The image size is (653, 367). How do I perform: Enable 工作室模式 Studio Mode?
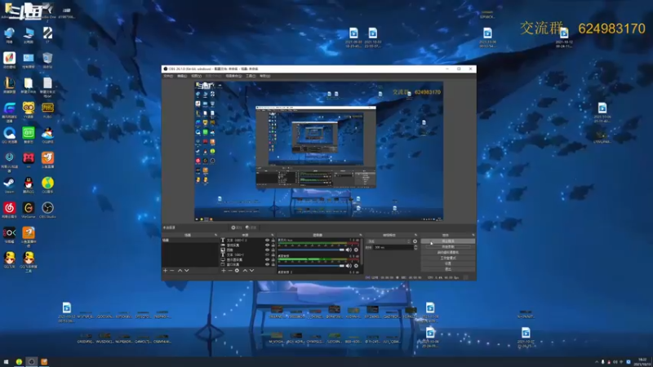pyautogui.click(x=447, y=258)
